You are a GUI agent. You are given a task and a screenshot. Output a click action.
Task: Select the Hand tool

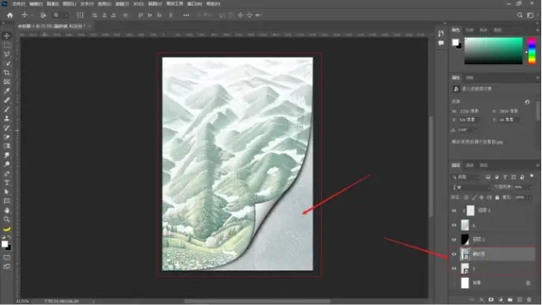pyautogui.click(x=7, y=210)
